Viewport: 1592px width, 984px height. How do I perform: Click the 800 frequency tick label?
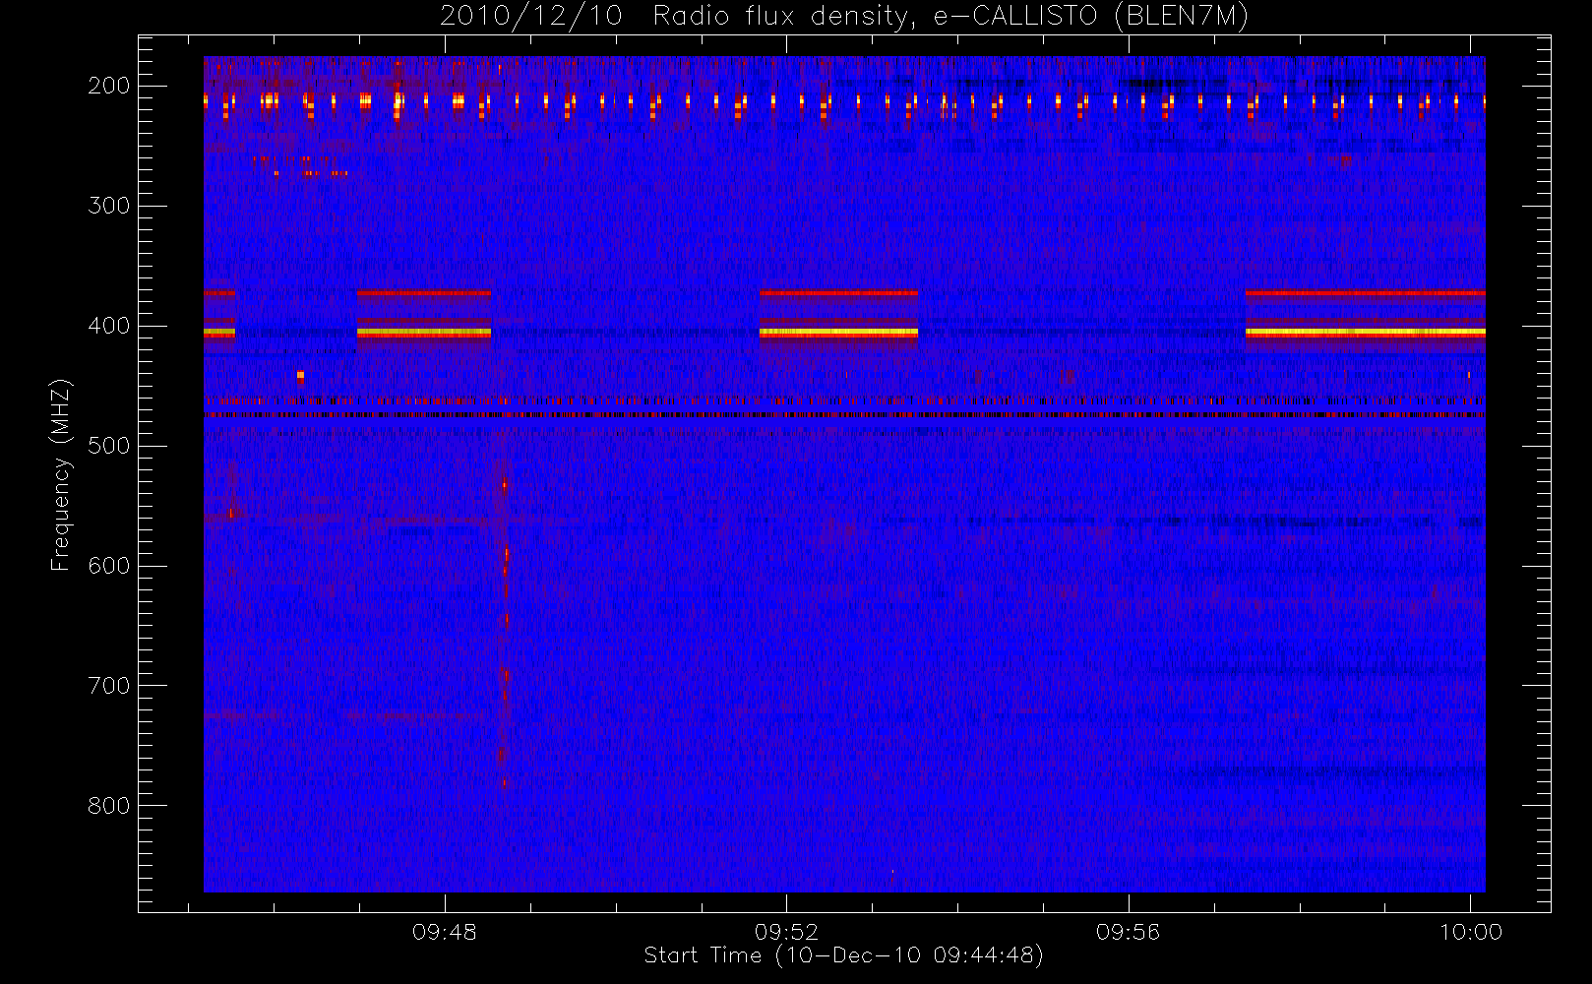click(x=109, y=806)
